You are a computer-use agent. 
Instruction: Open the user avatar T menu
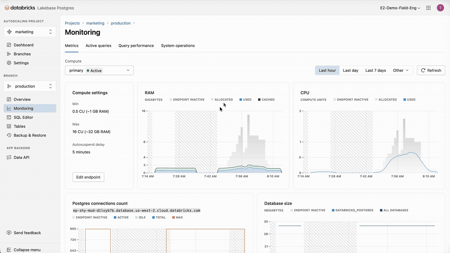tap(440, 8)
